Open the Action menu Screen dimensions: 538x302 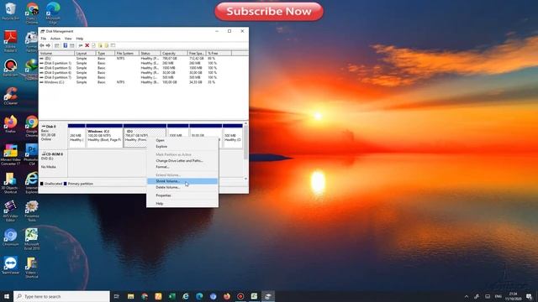coord(55,39)
